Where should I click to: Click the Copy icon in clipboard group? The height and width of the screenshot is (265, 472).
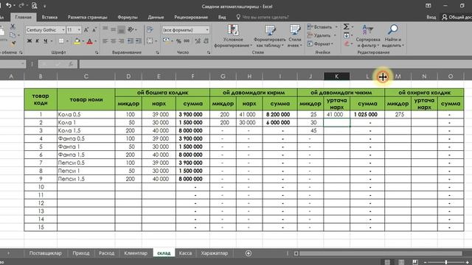pos(13,35)
